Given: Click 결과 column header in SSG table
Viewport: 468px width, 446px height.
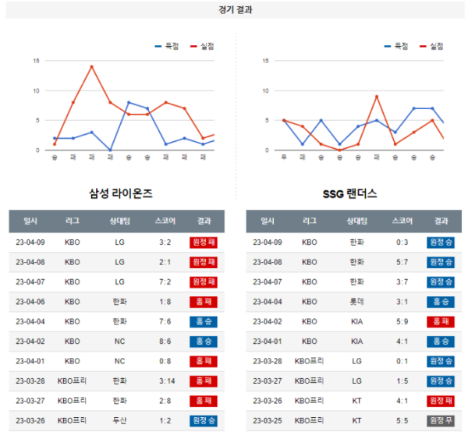Looking at the screenshot, I should 441,221.
